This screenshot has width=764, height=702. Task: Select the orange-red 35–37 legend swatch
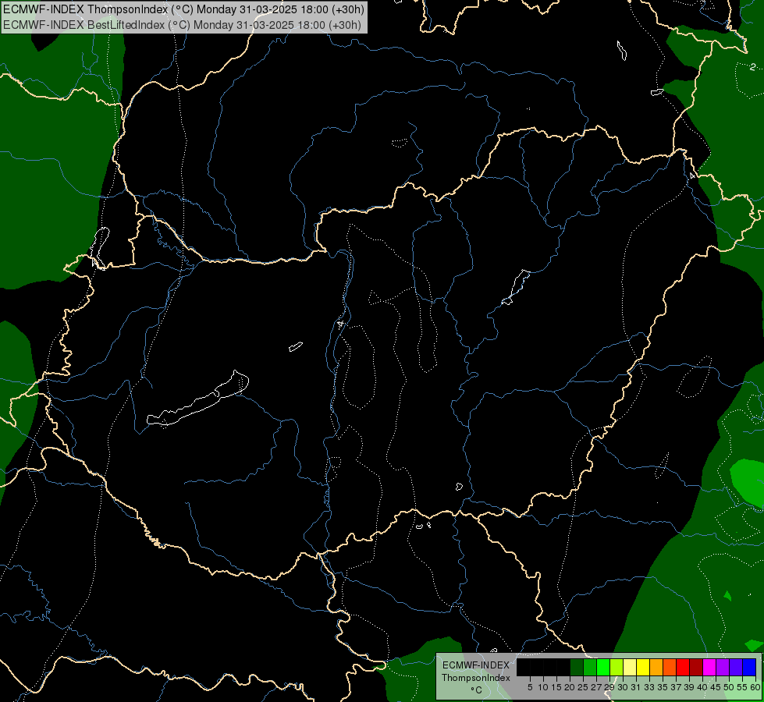tap(670, 668)
